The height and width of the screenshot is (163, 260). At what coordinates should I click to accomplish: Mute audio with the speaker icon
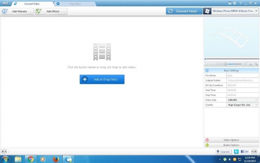click(225, 64)
